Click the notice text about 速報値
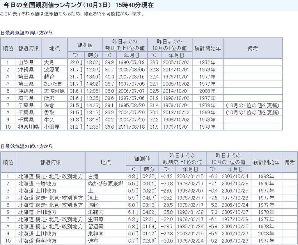The height and width of the screenshot is (245, 298). [x=72, y=14]
